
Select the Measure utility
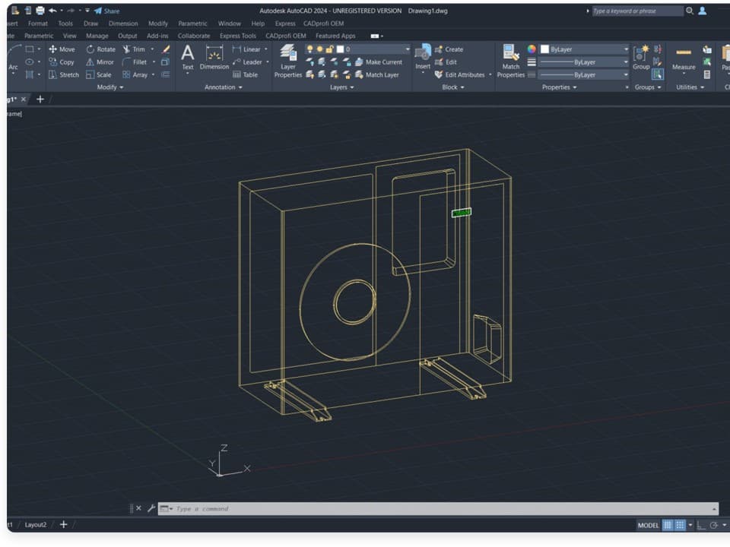click(683, 58)
